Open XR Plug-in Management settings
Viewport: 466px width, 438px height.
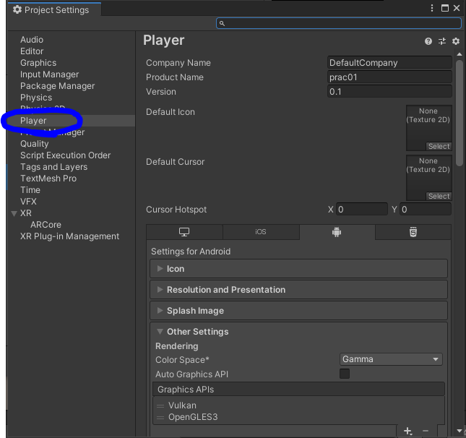tap(69, 236)
